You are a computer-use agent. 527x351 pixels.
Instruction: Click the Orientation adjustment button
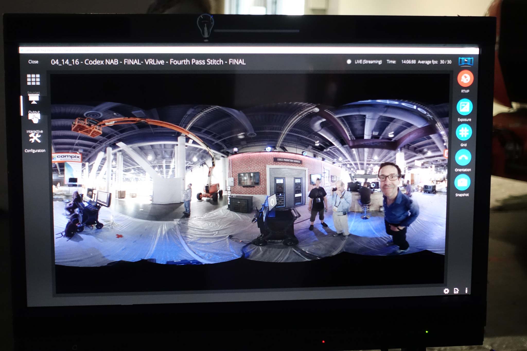click(463, 157)
